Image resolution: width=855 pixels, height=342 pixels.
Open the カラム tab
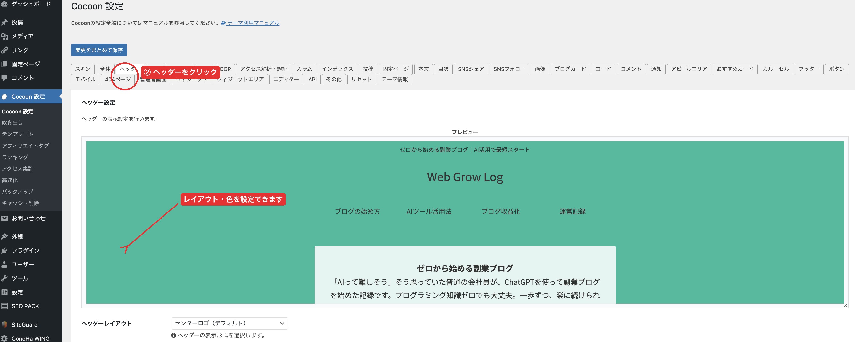click(x=304, y=69)
